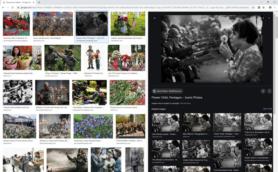
Task: Open soldiers' graves decorated with flowers image
Action: tap(128, 24)
